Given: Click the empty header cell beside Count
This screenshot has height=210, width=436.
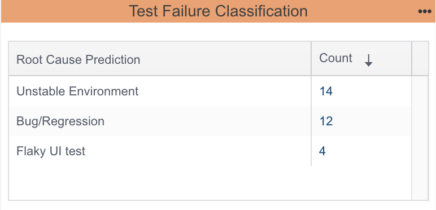Looking at the screenshot, I should tap(420, 59).
